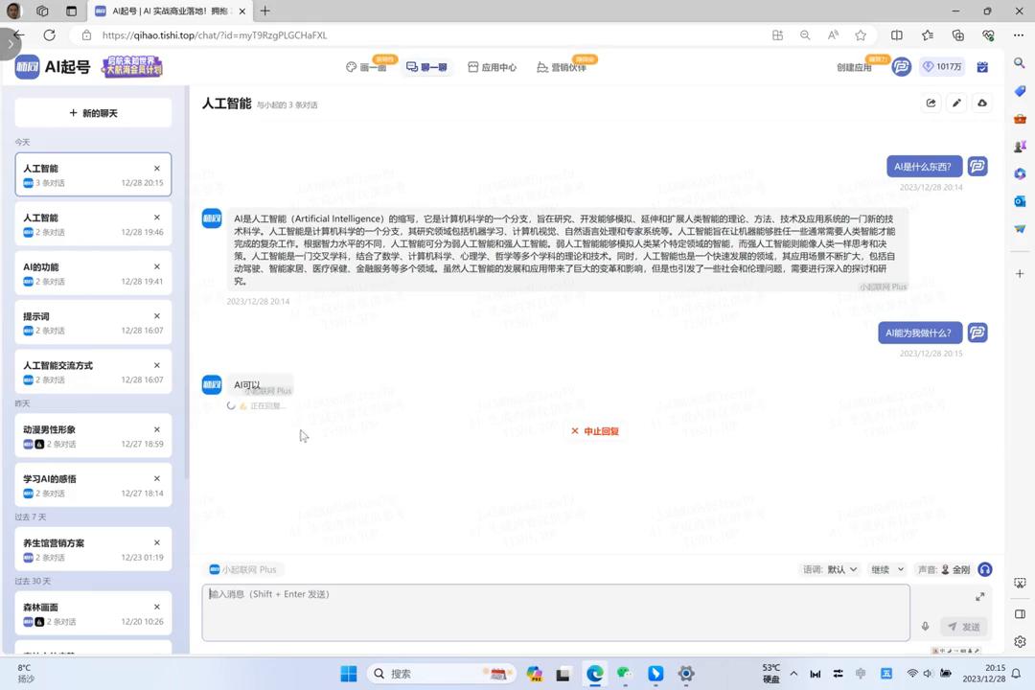Select the microphone icon beside the send button
The height and width of the screenshot is (690, 1035).
point(925,626)
